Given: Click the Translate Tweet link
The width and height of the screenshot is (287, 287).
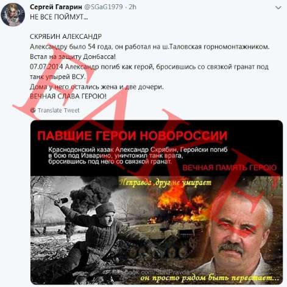Looking at the screenshot, I should click(58, 111).
